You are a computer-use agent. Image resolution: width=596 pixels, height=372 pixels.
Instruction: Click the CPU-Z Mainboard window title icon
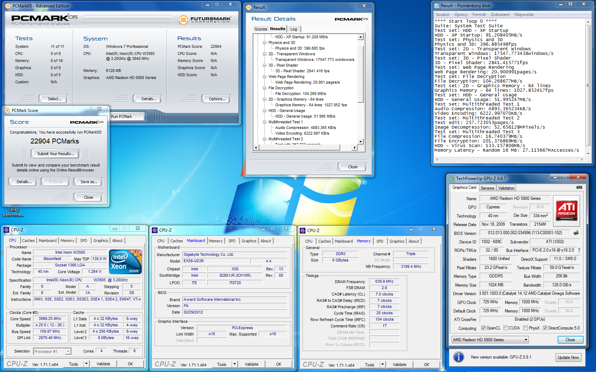coord(155,230)
